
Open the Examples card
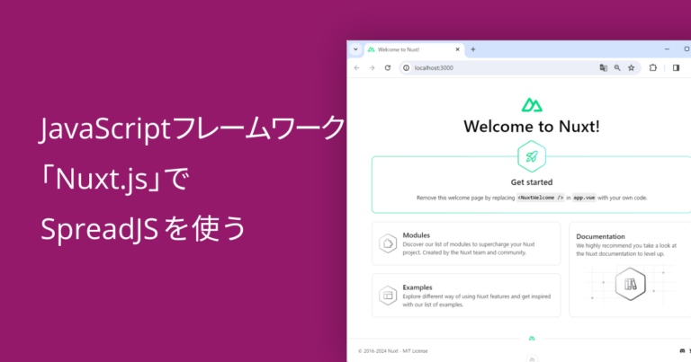[466, 296]
